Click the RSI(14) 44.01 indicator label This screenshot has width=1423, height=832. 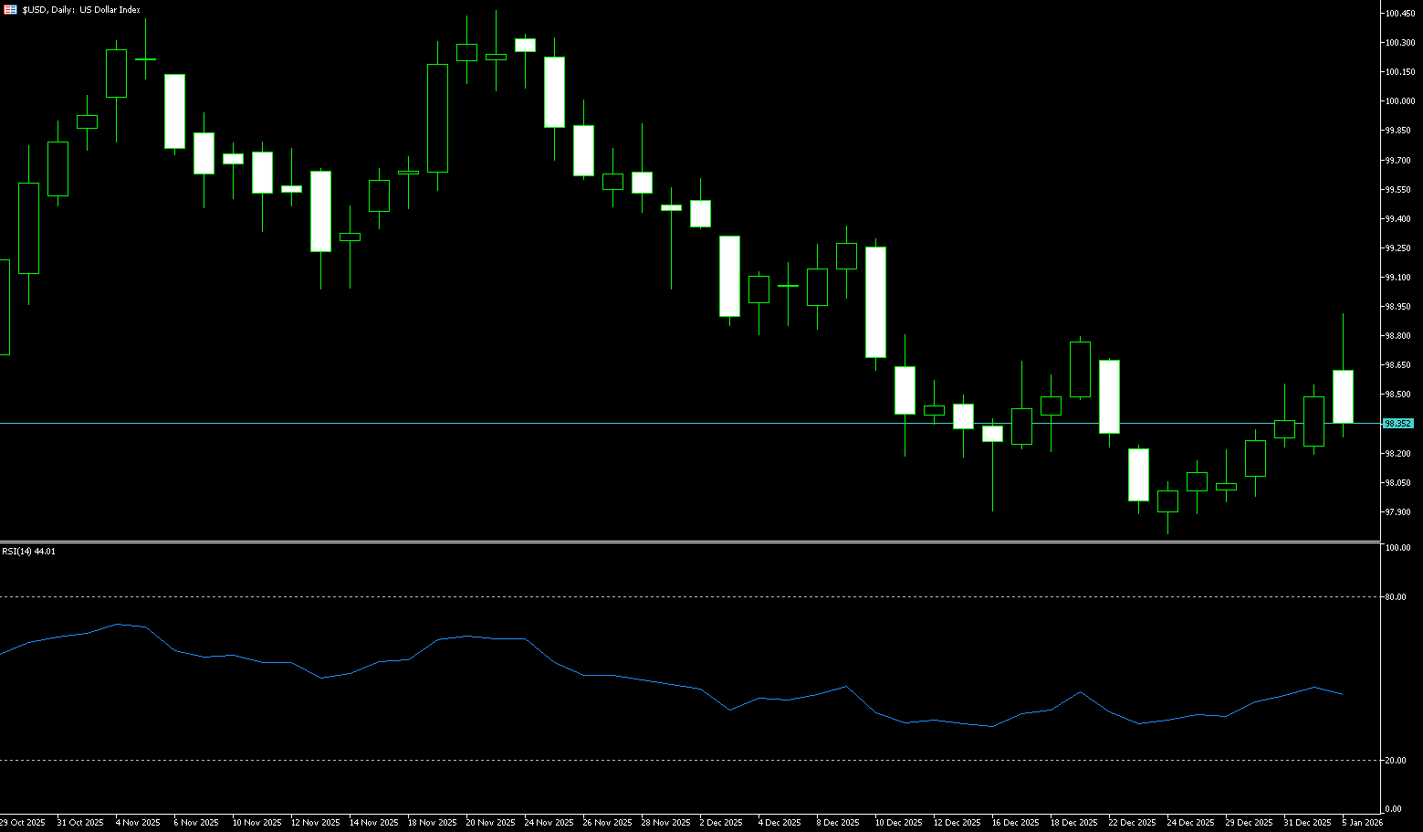[28, 552]
